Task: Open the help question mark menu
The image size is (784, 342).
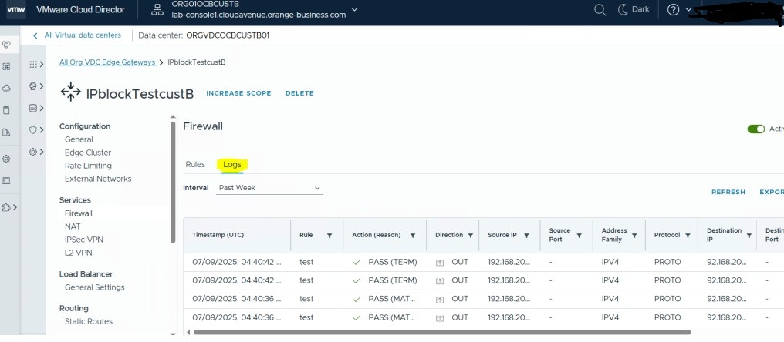Action: (673, 10)
